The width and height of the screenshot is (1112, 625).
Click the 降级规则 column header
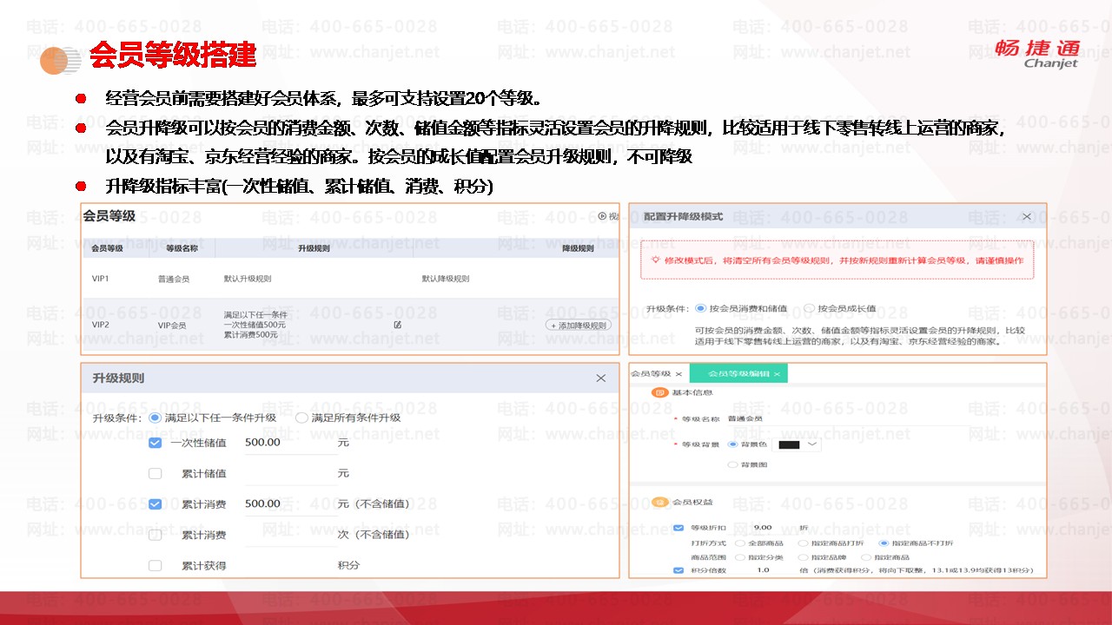[x=579, y=248]
